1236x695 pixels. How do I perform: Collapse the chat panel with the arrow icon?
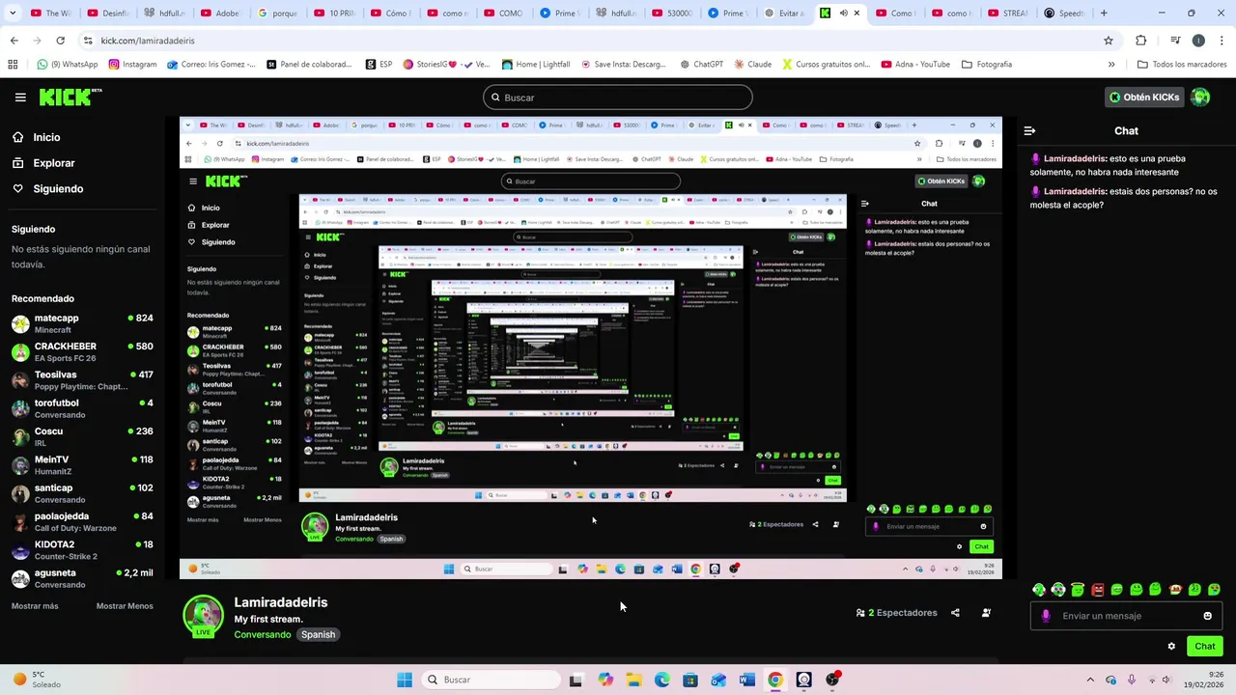(1029, 130)
